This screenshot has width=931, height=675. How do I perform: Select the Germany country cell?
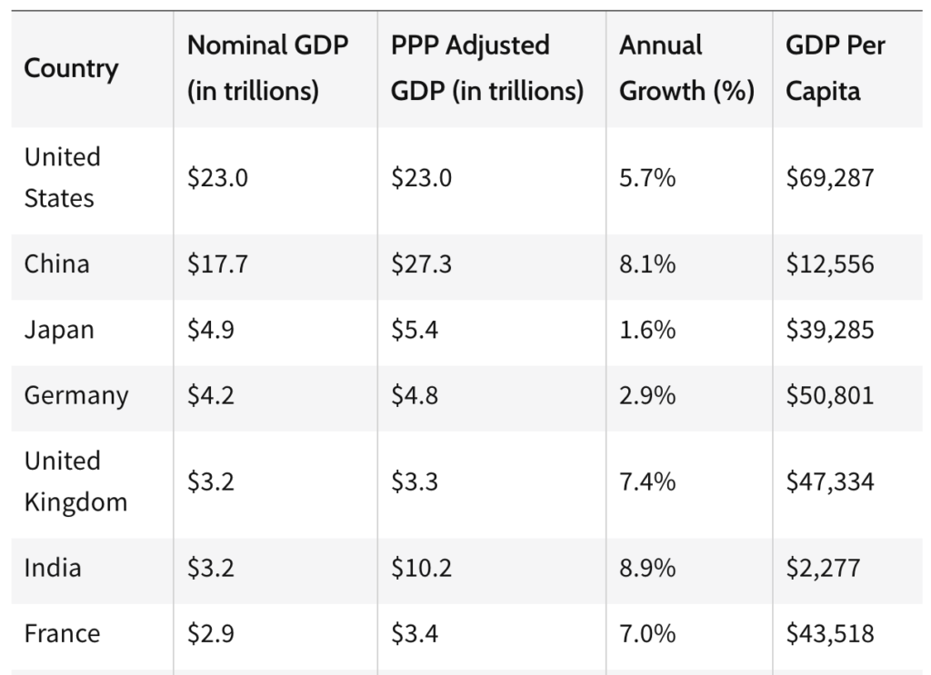pos(75,395)
